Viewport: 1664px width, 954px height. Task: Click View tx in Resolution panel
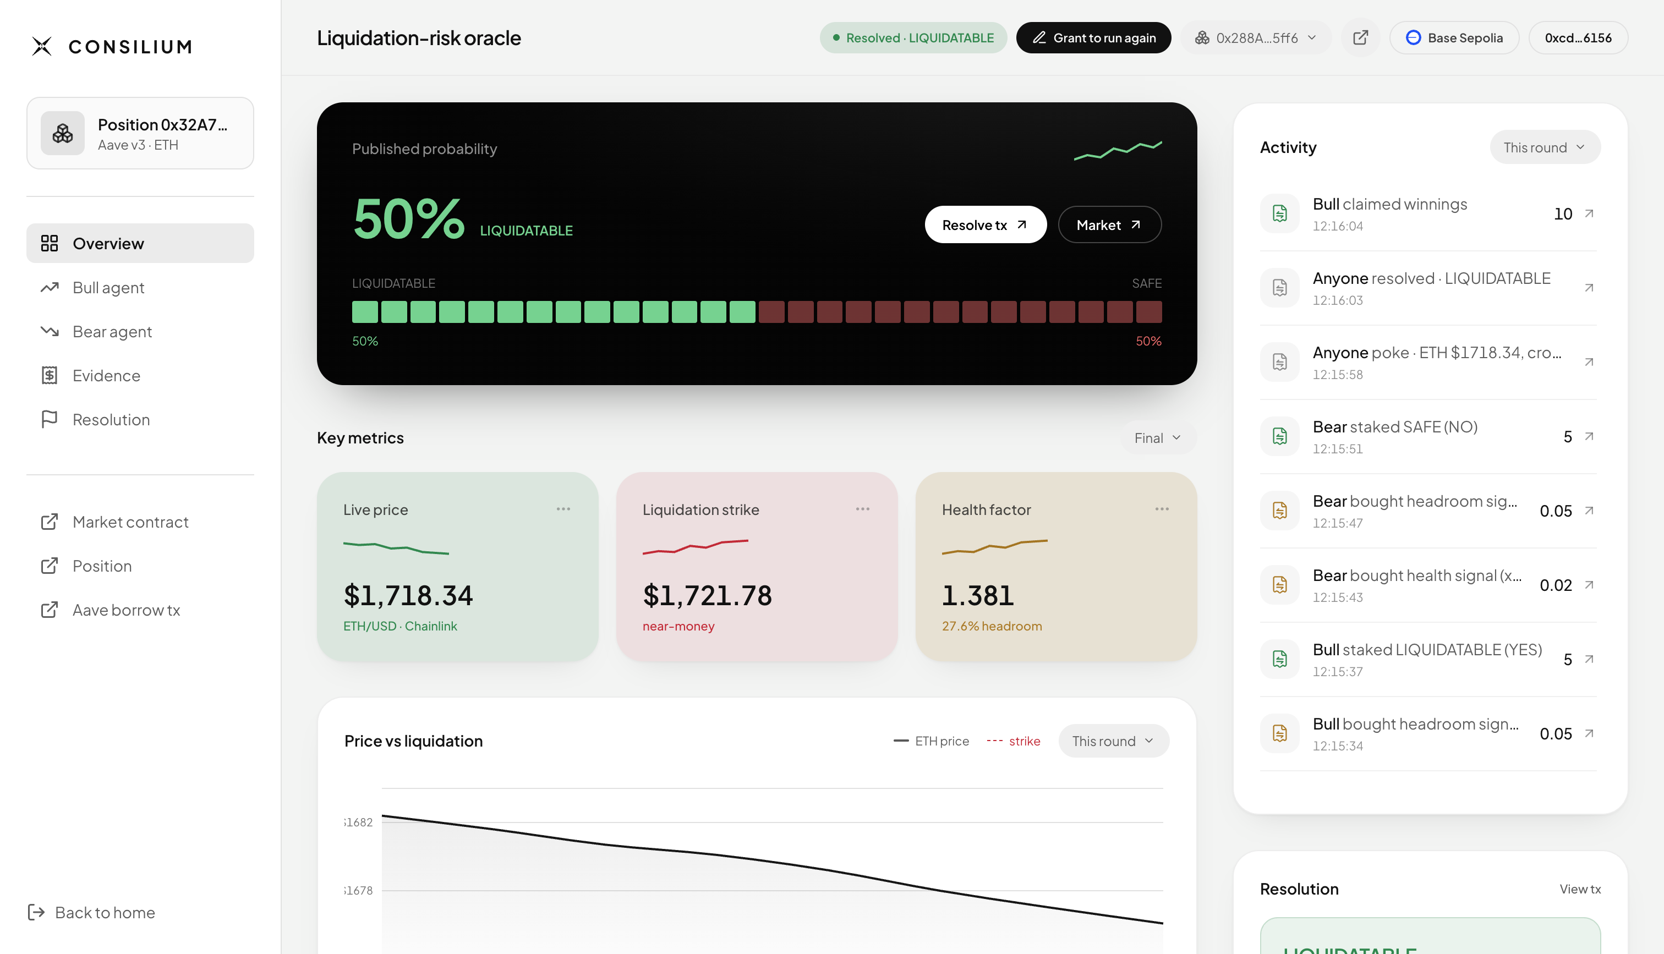[x=1579, y=889]
